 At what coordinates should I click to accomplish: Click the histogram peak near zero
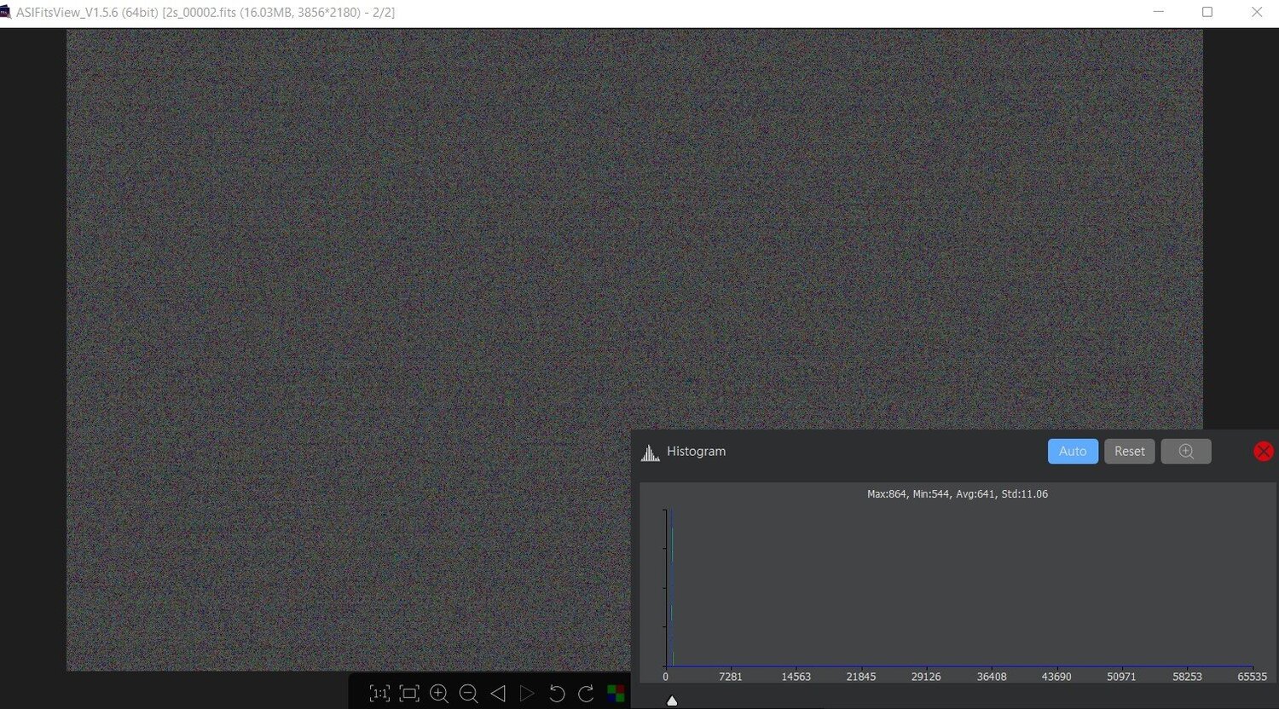[x=672, y=588]
